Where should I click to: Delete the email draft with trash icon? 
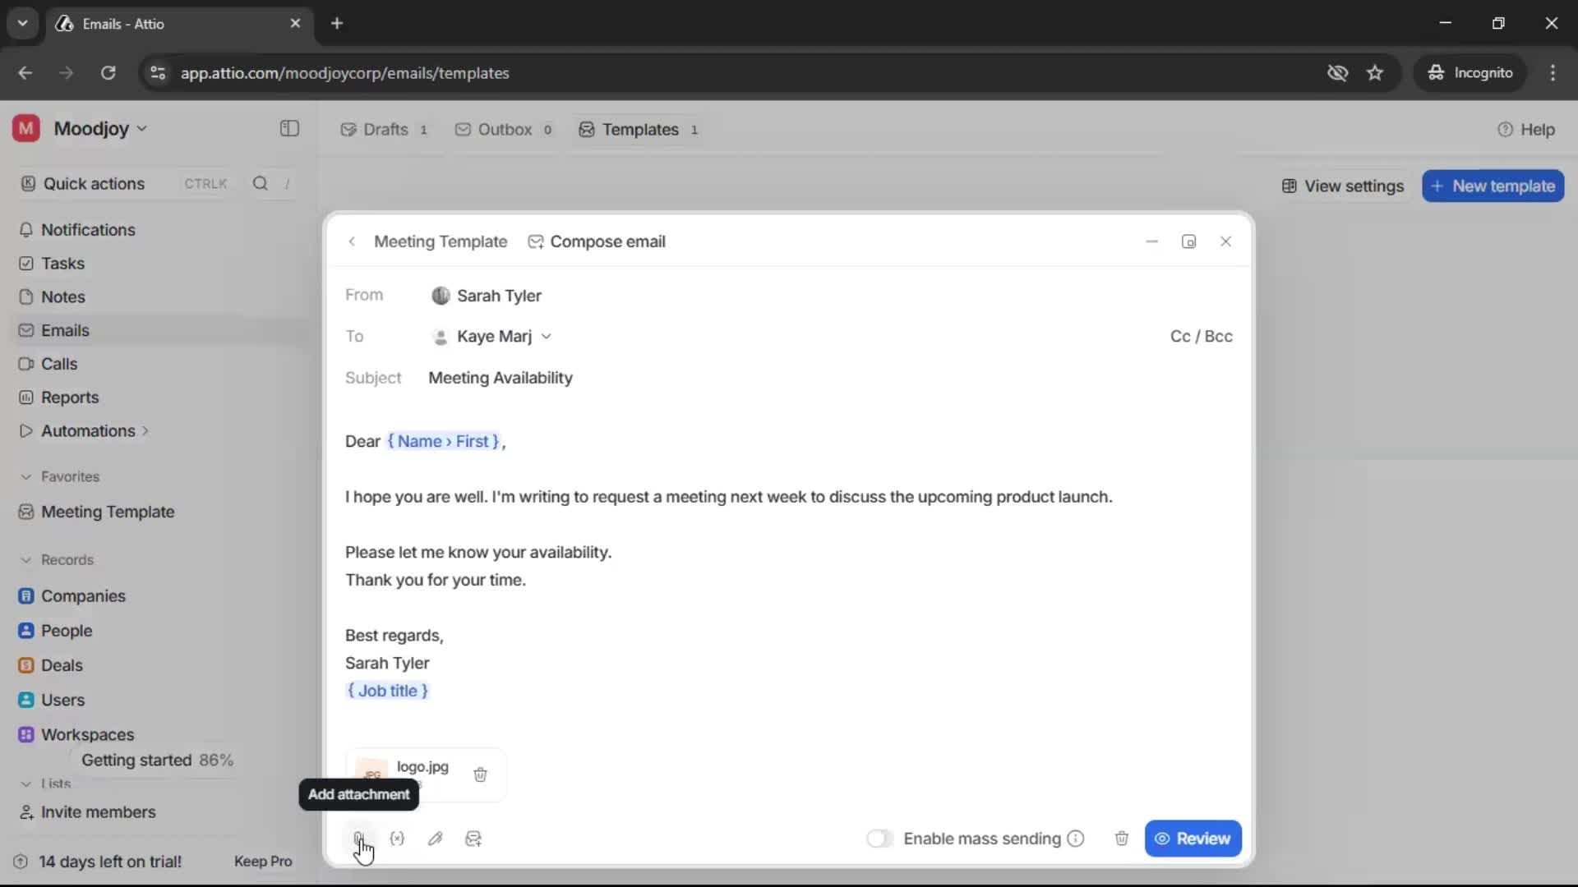pos(1122,839)
